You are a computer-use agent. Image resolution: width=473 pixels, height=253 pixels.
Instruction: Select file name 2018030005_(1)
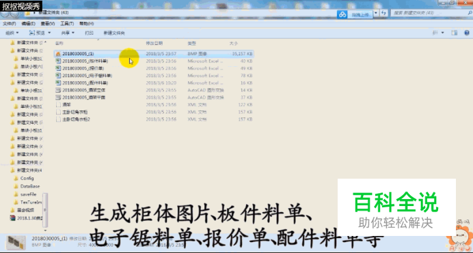tap(78, 54)
